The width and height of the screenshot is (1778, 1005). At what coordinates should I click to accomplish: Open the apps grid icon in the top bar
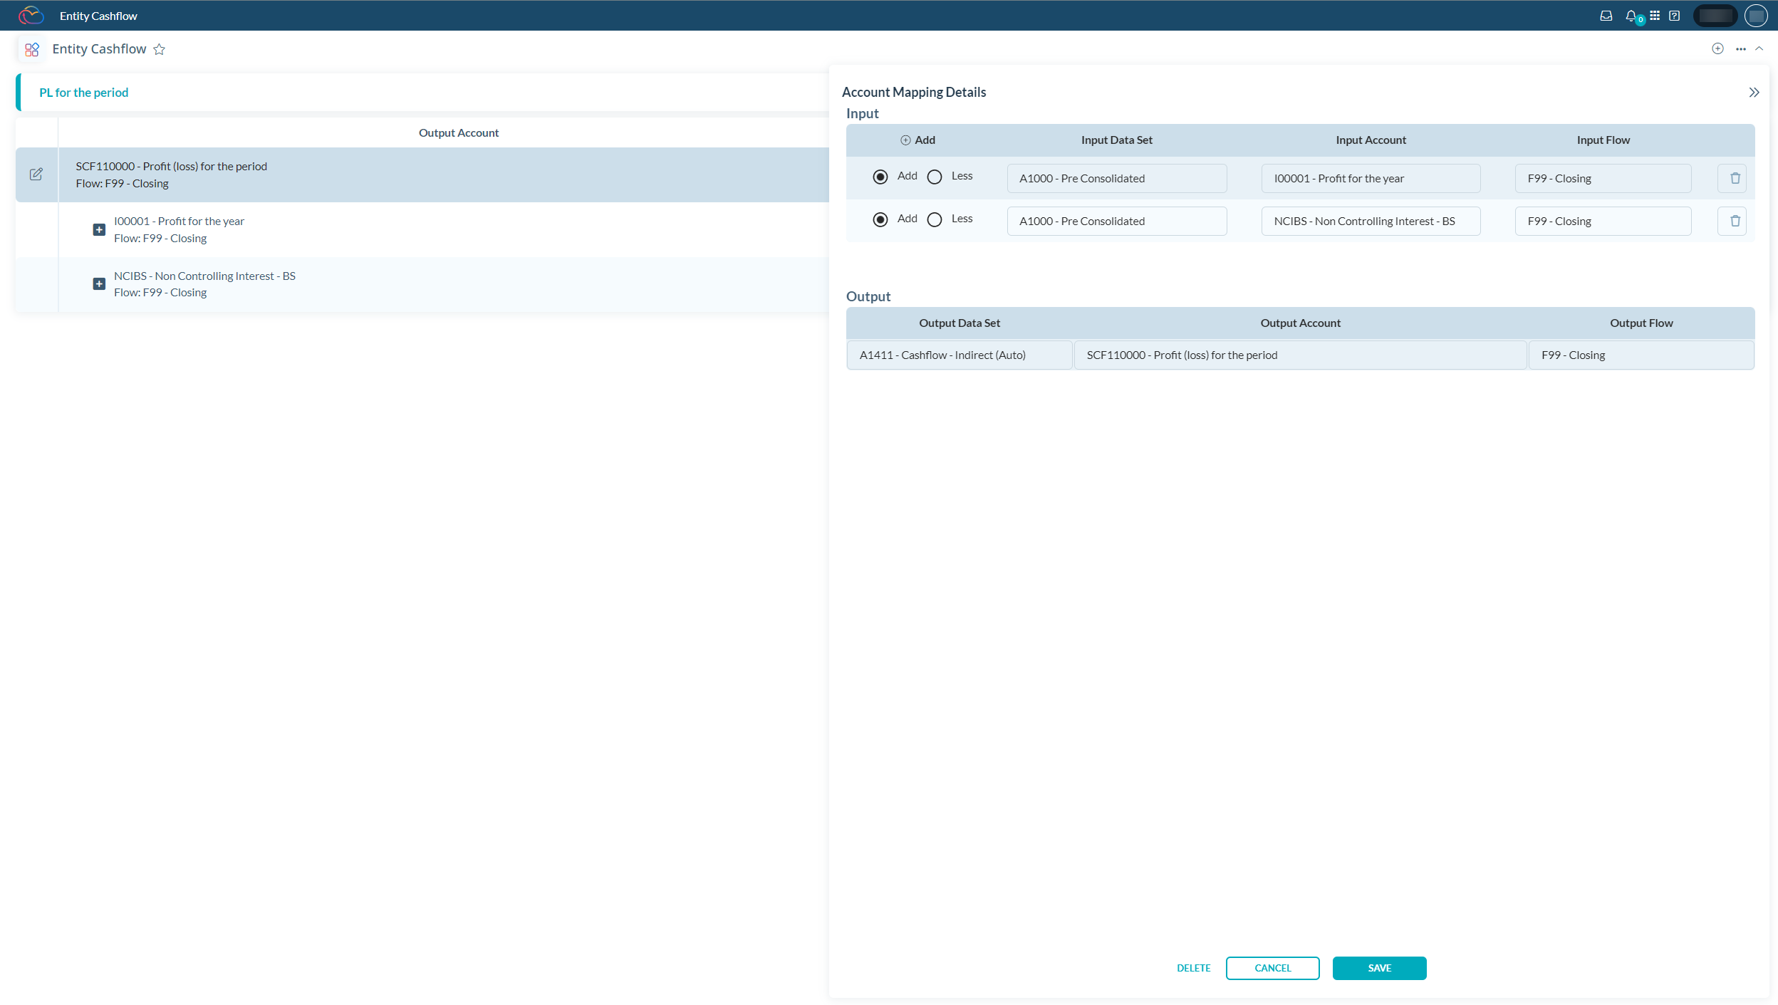[1654, 15]
